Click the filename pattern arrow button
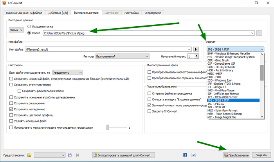 coord(197,49)
